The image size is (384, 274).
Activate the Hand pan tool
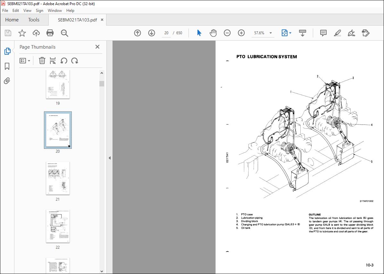[213, 33]
